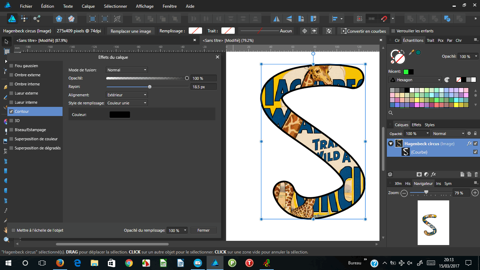
Task: Switch to the Export Persona
Action: 37,19
